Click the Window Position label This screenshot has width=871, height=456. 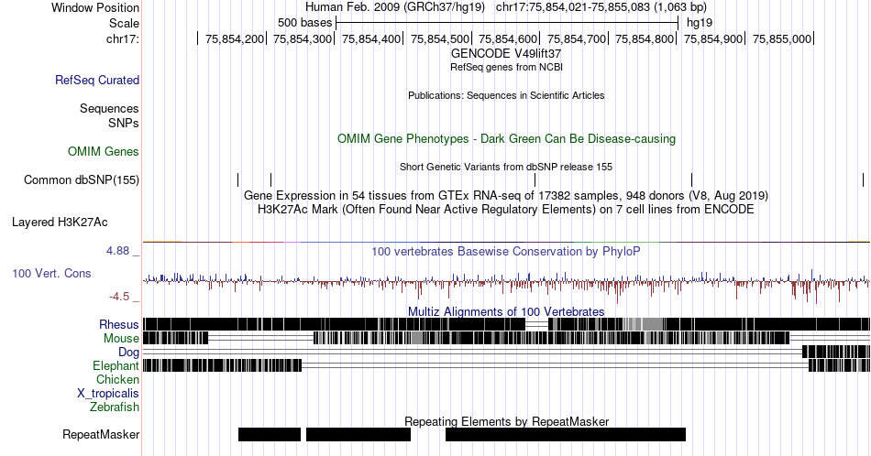pos(95,7)
